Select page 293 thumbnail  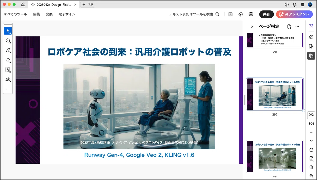point(275,156)
